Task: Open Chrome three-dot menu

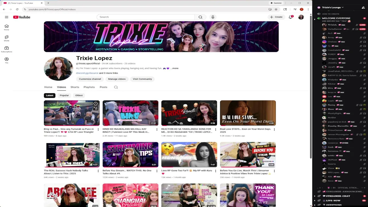Action: pos(308,9)
